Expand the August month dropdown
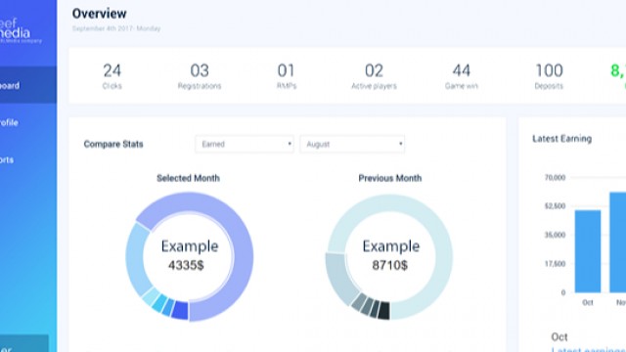Image resolution: width=626 pixels, height=352 pixels. pos(352,144)
